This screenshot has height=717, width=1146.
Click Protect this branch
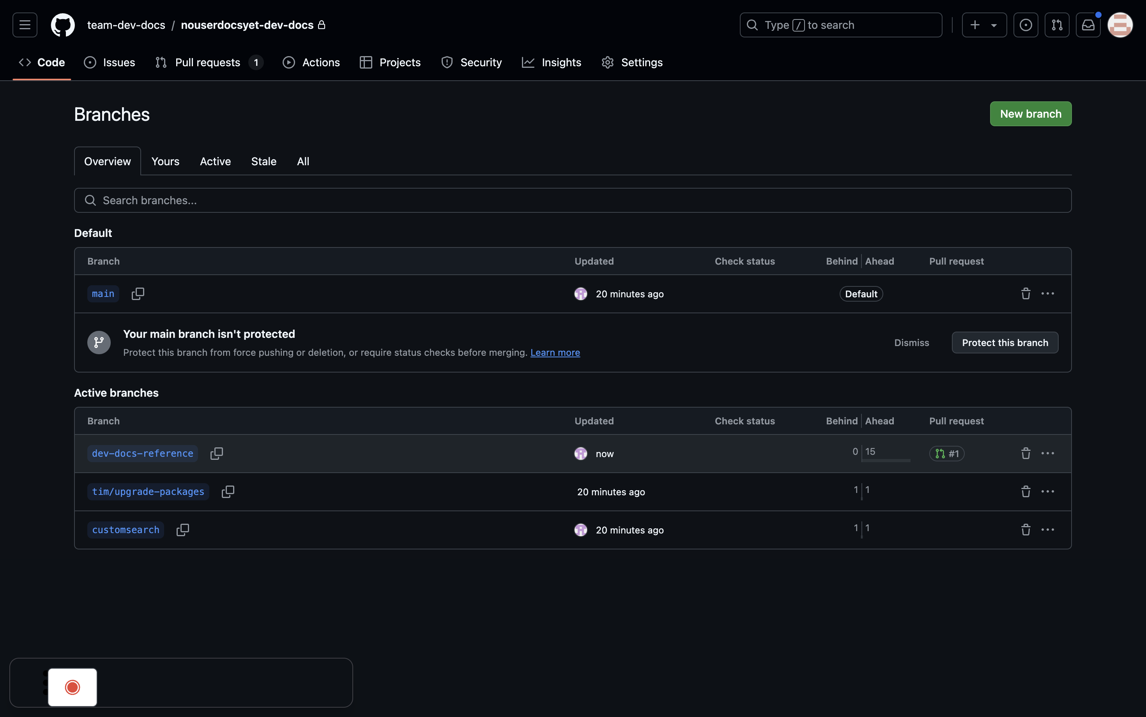[1004, 343]
